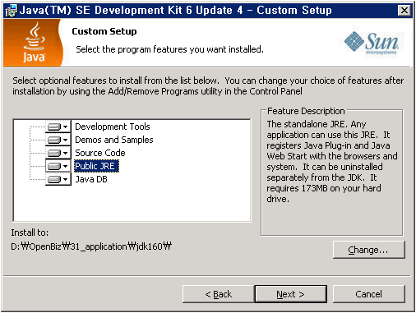
Task: Go to the next setup step
Action: click(291, 294)
